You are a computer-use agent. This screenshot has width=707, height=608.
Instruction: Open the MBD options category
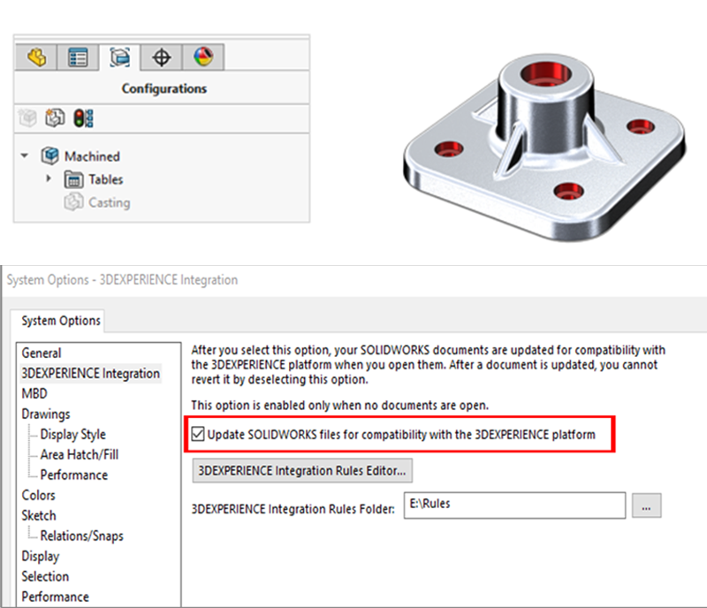pos(34,393)
